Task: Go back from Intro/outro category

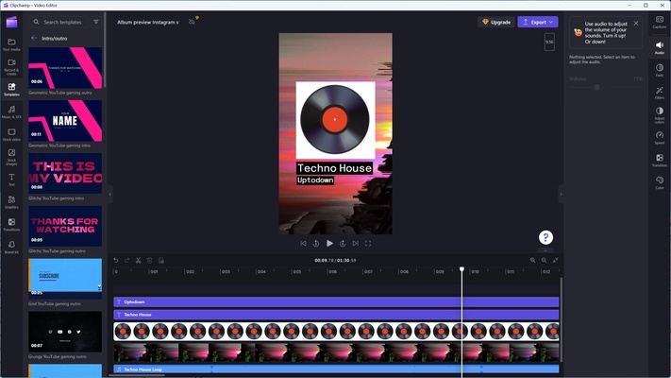Action: click(34, 38)
